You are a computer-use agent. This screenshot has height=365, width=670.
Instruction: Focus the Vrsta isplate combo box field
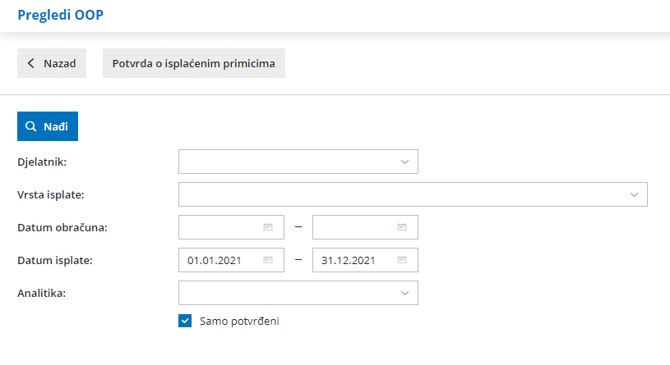(403, 194)
